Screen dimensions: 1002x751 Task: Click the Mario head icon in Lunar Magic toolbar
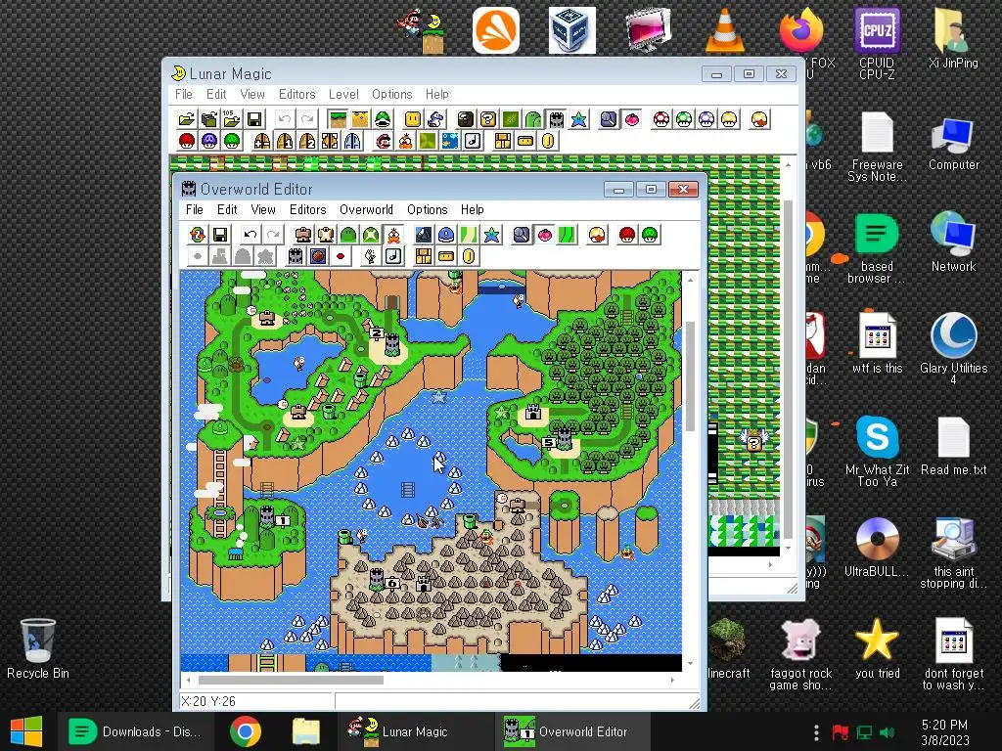[x=384, y=141]
